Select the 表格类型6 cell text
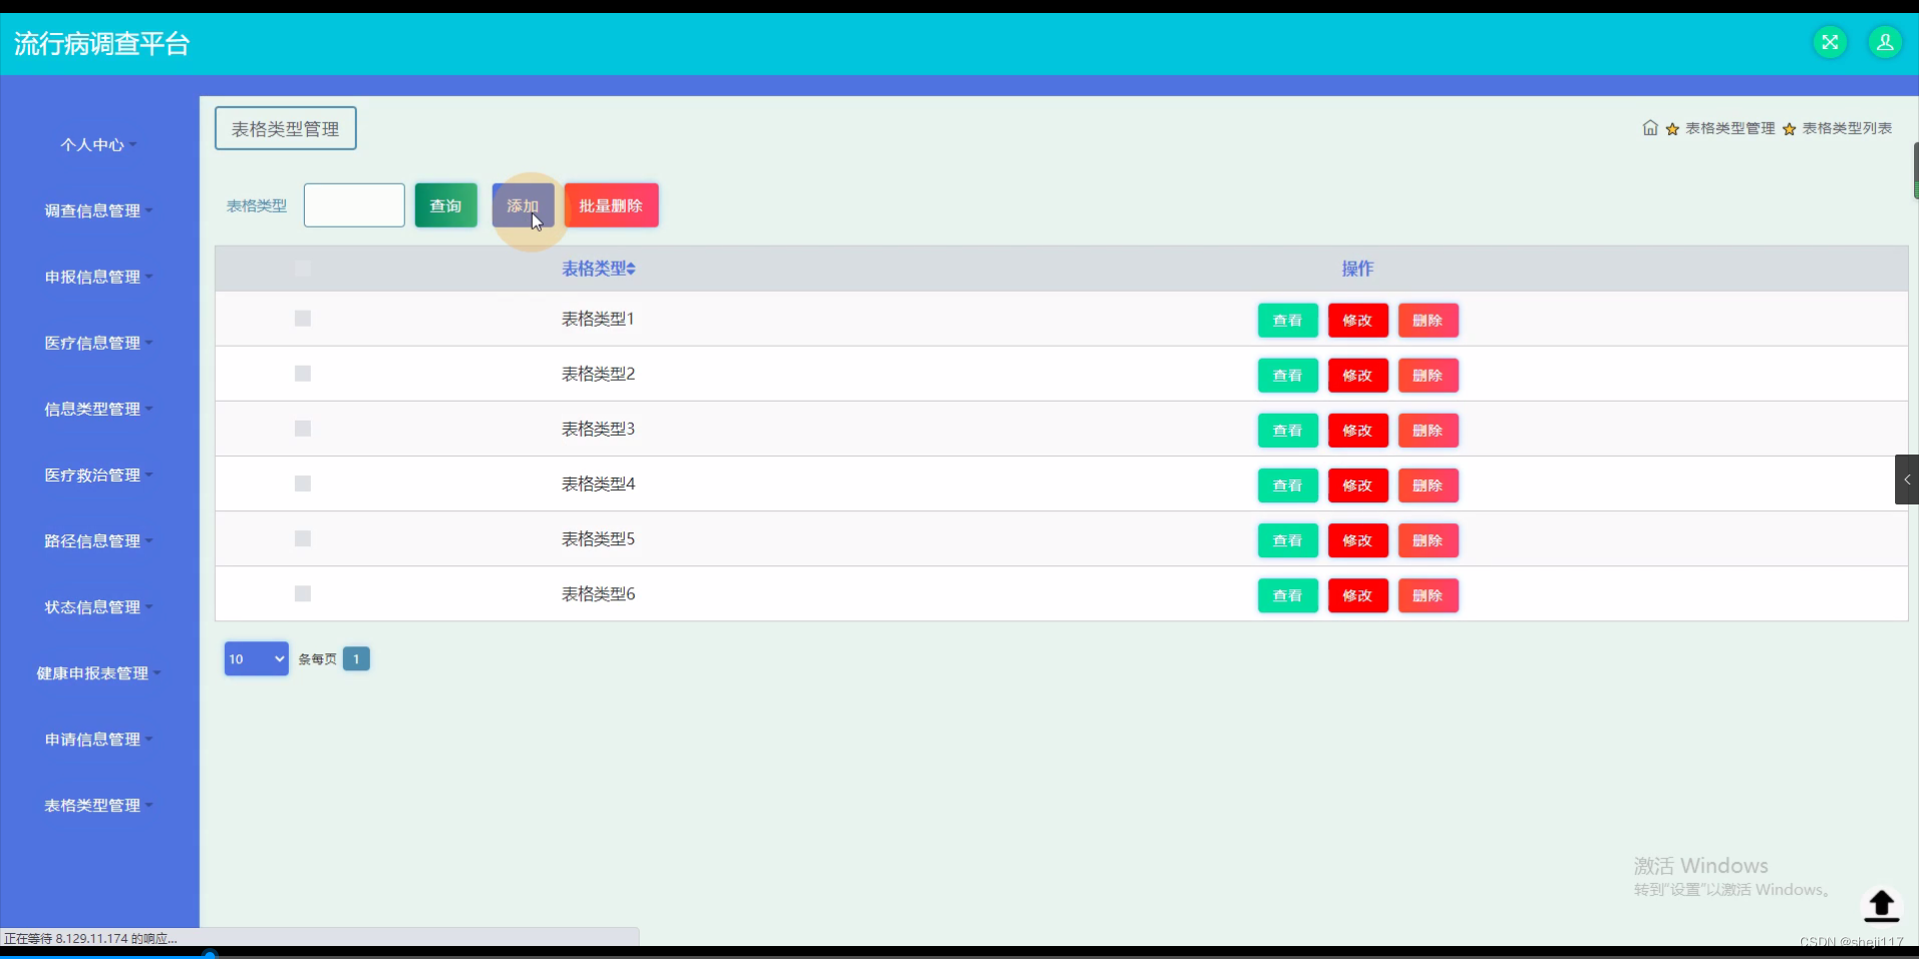The image size is (1919, 959). click(598, 593)
